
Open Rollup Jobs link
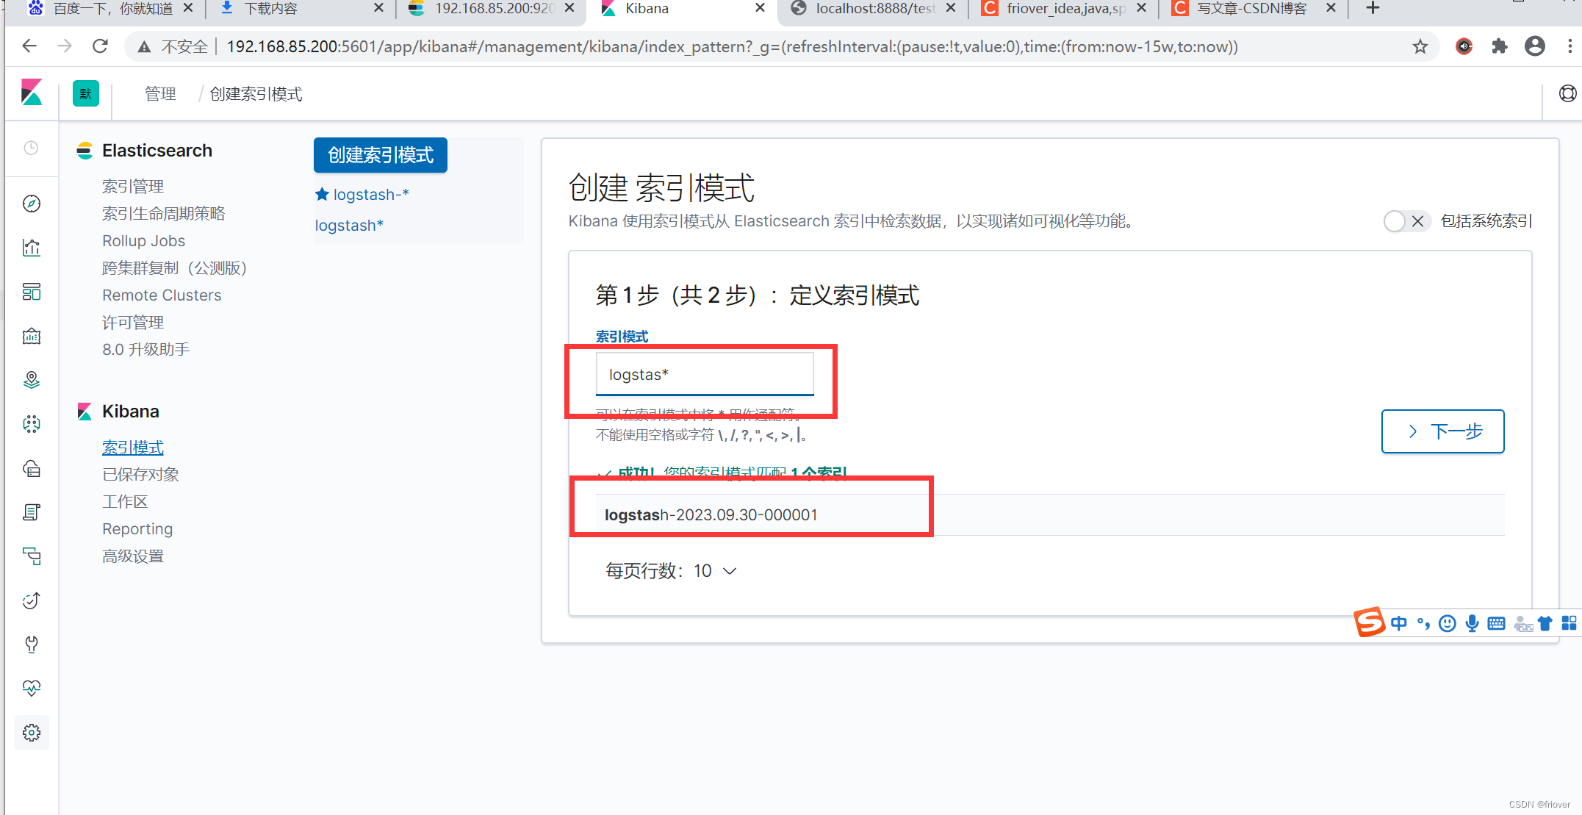pyautogui.click(x=143, y=241)
